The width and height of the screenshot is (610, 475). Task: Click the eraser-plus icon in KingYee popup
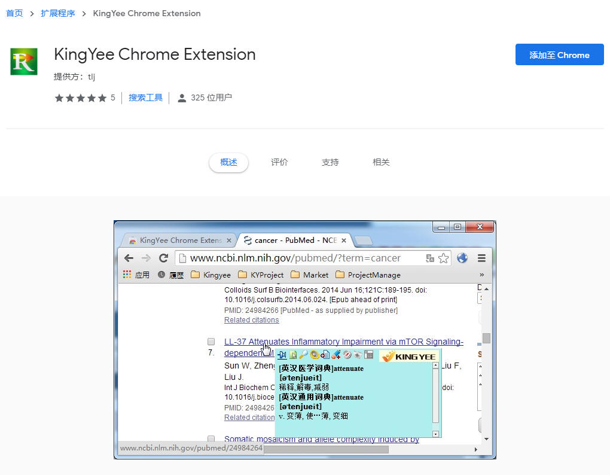[336, 354]
